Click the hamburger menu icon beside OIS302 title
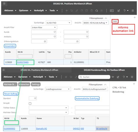The height and width of the screenshot is (132, 138). [x=4, y=3]
